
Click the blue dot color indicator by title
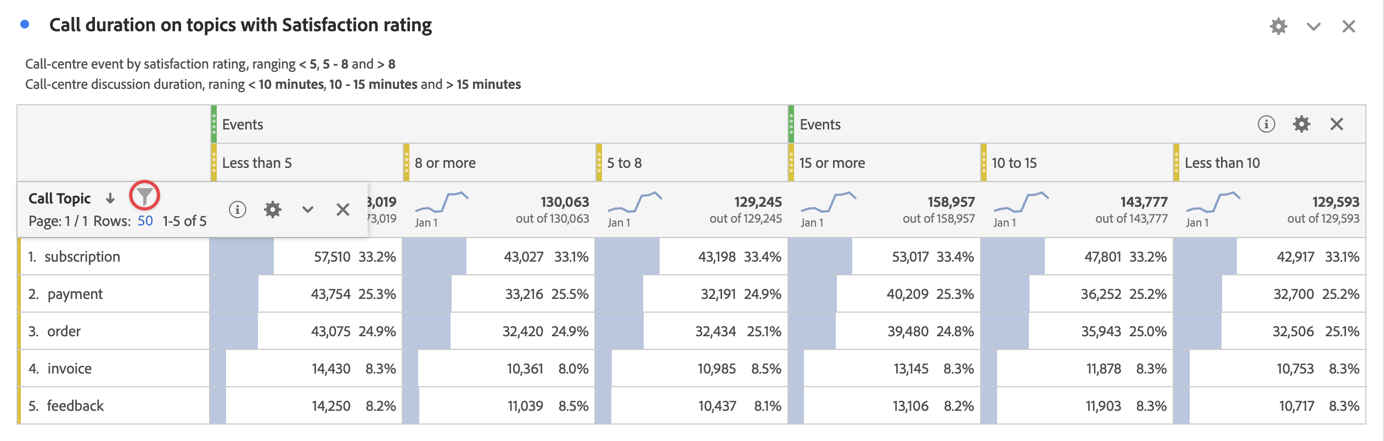point(25,24)
